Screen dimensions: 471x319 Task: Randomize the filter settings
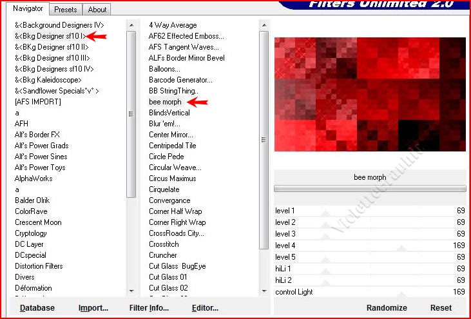point(387,308)
